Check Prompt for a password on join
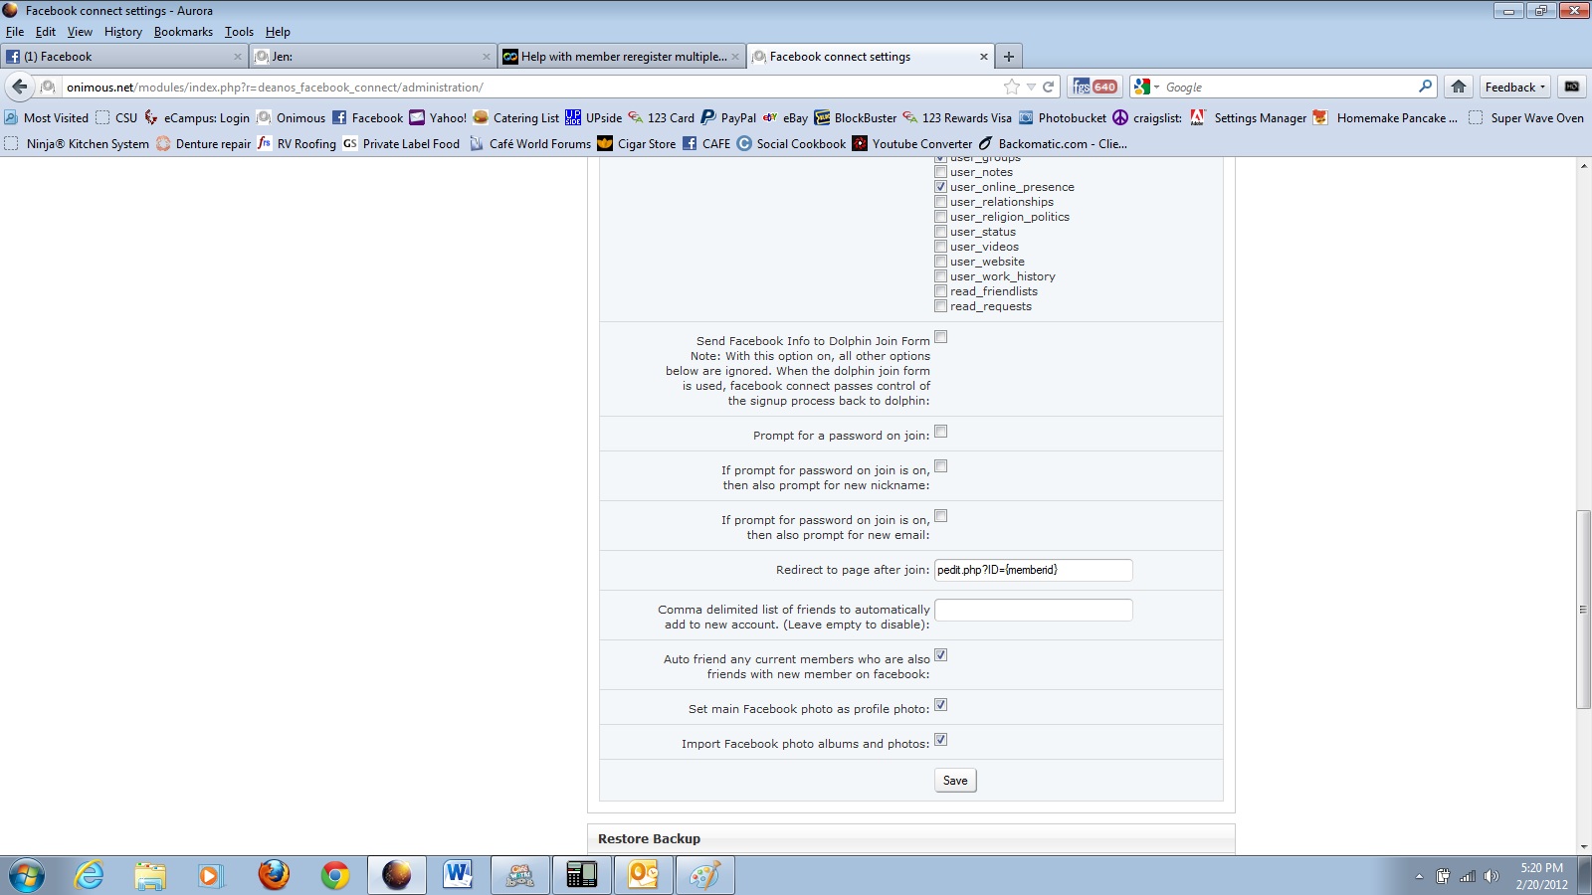This screenshot has height=895, width=1592. coord(940,432)
